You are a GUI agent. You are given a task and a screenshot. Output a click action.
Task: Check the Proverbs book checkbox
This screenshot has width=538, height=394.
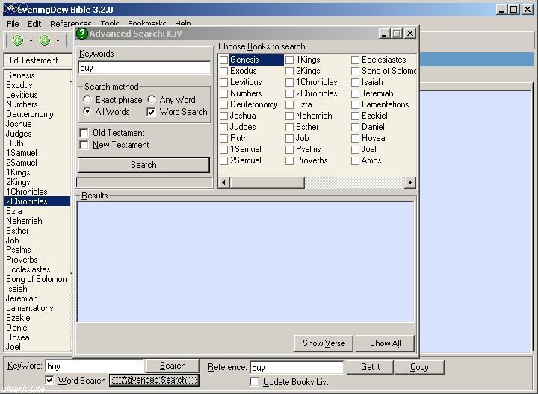[x=290, y=160]
